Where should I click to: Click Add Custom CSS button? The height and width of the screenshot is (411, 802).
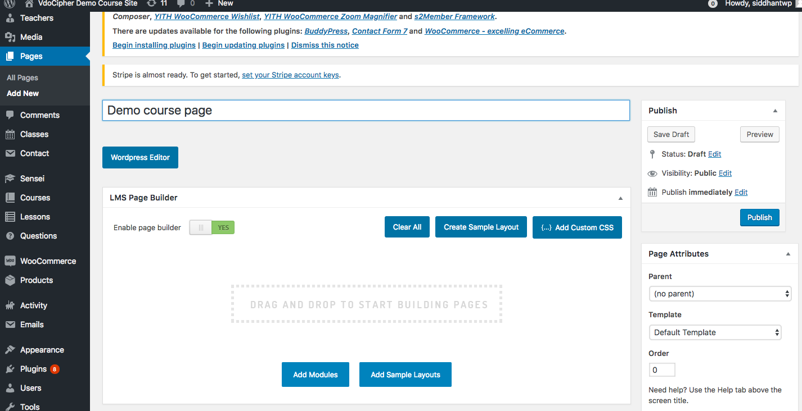(x=577, y=227)
